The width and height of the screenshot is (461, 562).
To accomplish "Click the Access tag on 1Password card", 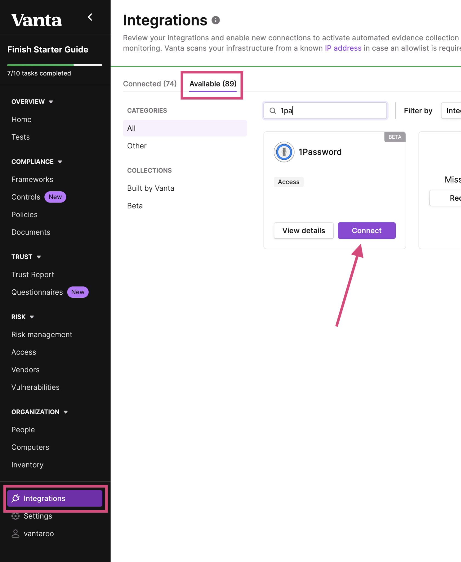I will tap(289, 182).
